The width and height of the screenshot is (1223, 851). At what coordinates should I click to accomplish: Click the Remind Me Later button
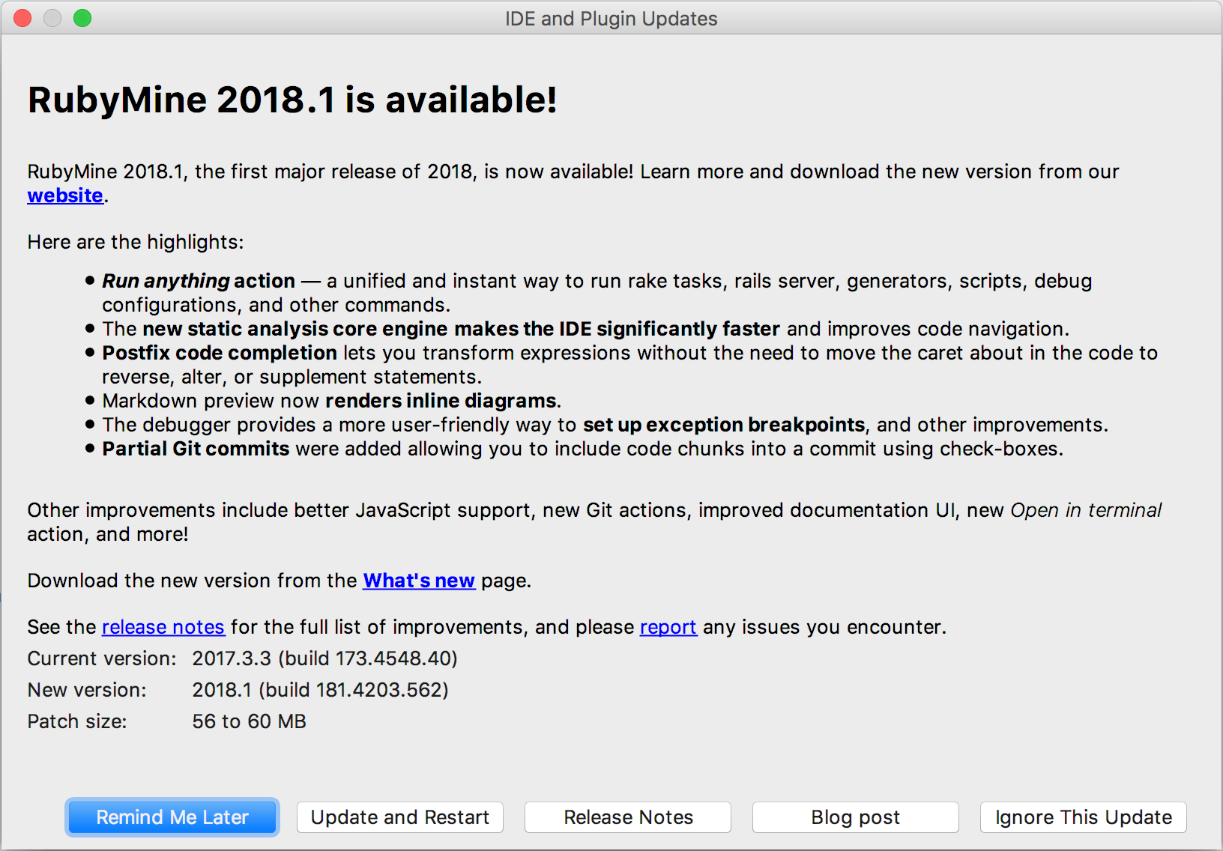[x=172, y=817]
